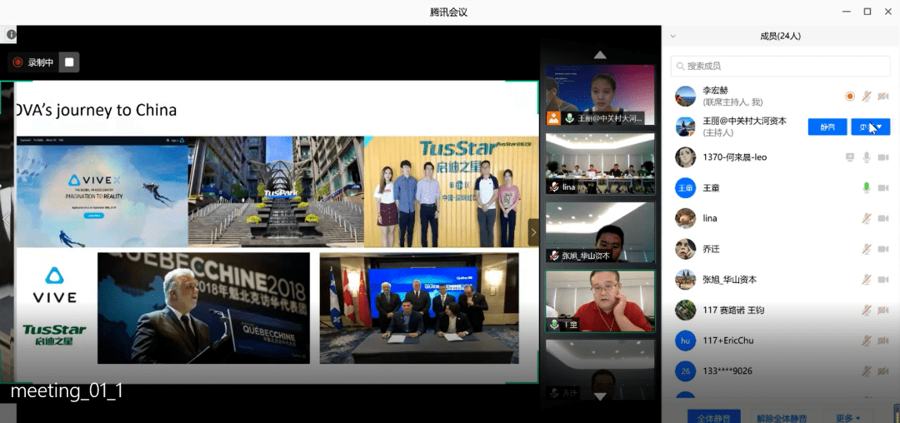900x423 pixels.
Task: Click the red recording indicator icon
Action: coord(17,62)
